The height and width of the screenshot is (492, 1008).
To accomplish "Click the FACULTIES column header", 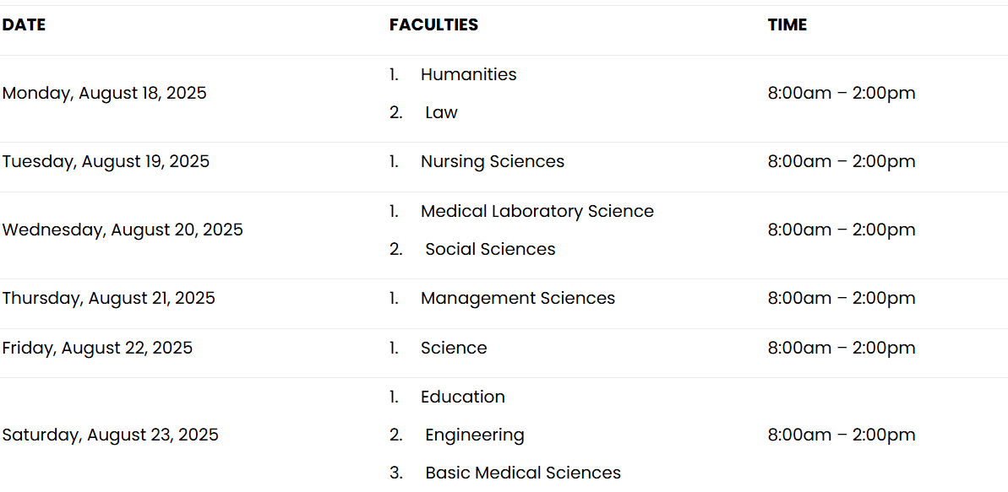I will click(x=434, y=25).
